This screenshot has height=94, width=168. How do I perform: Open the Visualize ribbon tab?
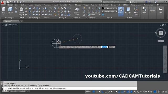point(38,5)
